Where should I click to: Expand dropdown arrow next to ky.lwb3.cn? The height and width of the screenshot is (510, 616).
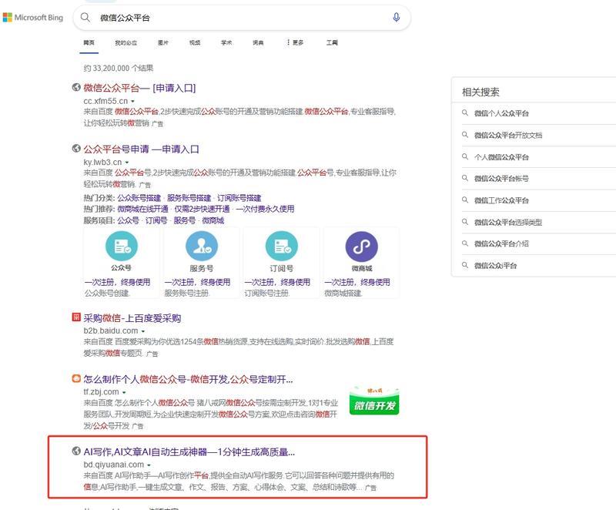[127, 163]
